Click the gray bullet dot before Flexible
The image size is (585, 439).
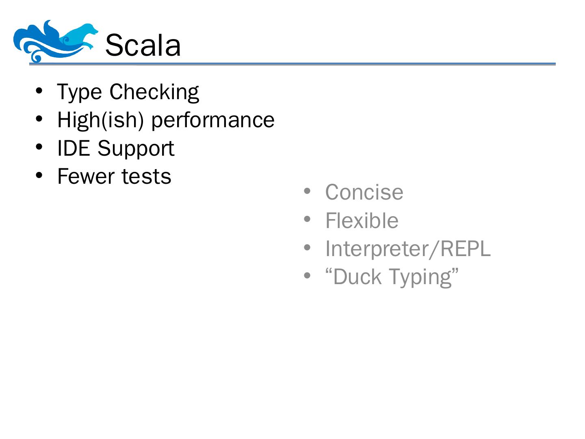point(307,220)
